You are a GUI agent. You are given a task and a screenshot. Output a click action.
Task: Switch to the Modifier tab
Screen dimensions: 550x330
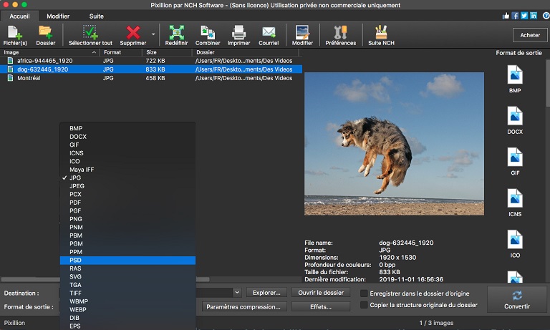point(58,16)
